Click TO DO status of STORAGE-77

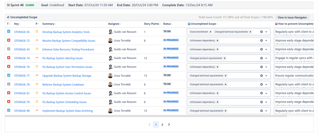tap(167, 75)
